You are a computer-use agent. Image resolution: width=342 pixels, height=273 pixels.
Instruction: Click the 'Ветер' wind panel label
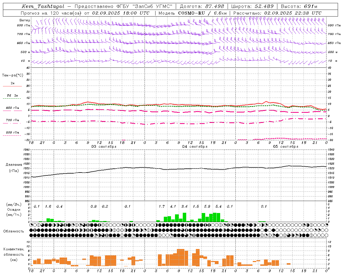pyautogui.click(x=25, y=20)
